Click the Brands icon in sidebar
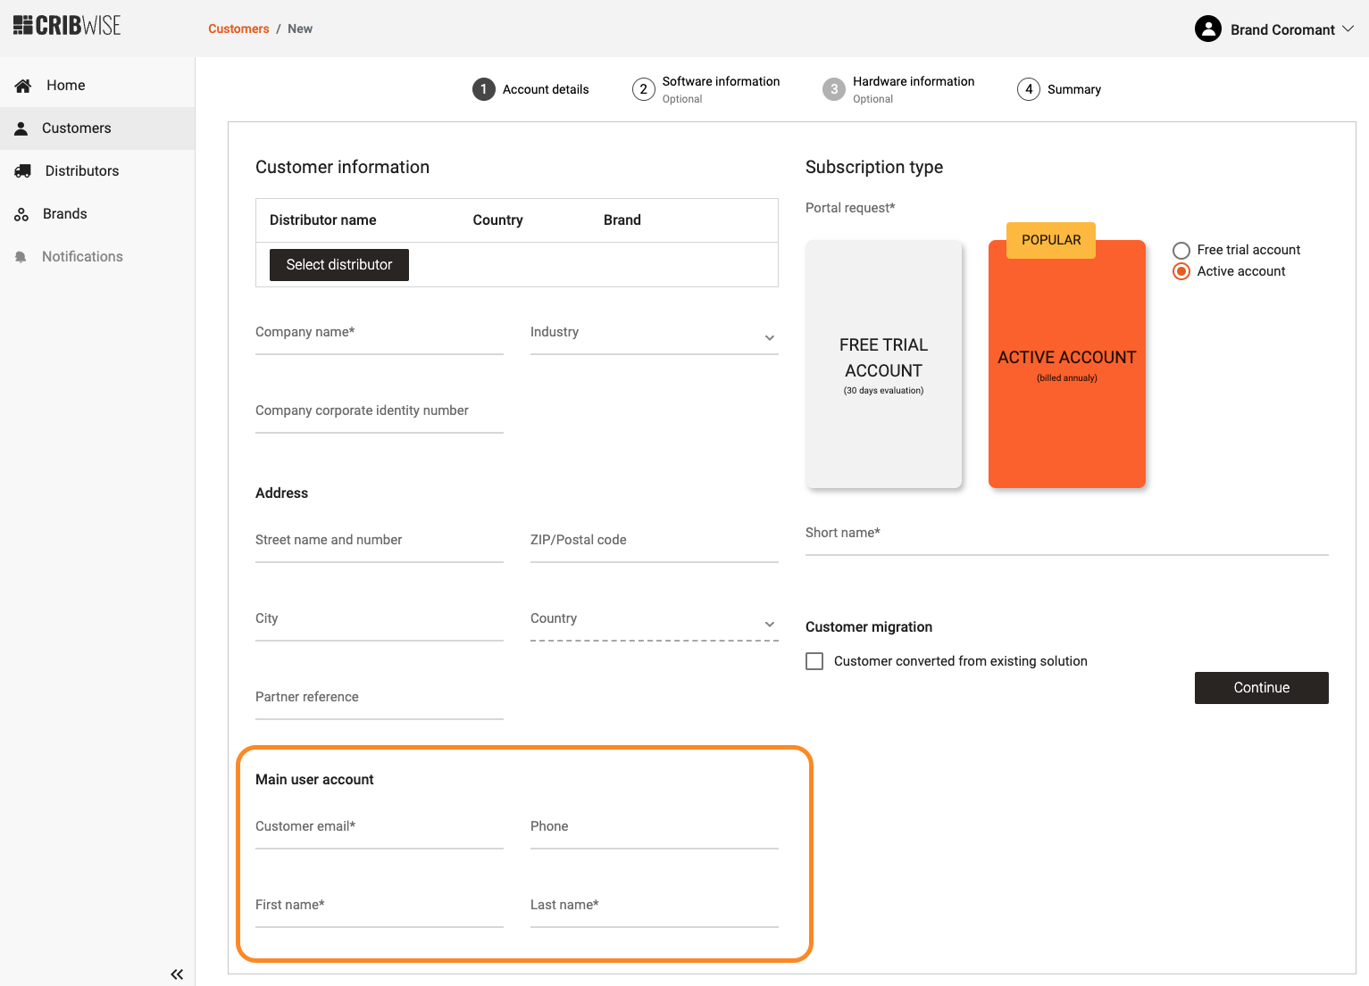Screen dimensions: 1369x986 click(21, 214)
